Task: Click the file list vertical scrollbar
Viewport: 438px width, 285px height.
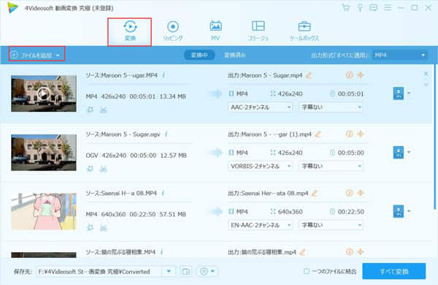Action: click(434, 137)
